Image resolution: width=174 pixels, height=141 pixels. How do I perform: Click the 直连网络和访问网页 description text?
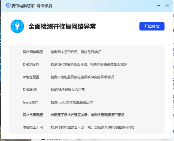click(x=92, y=127)
